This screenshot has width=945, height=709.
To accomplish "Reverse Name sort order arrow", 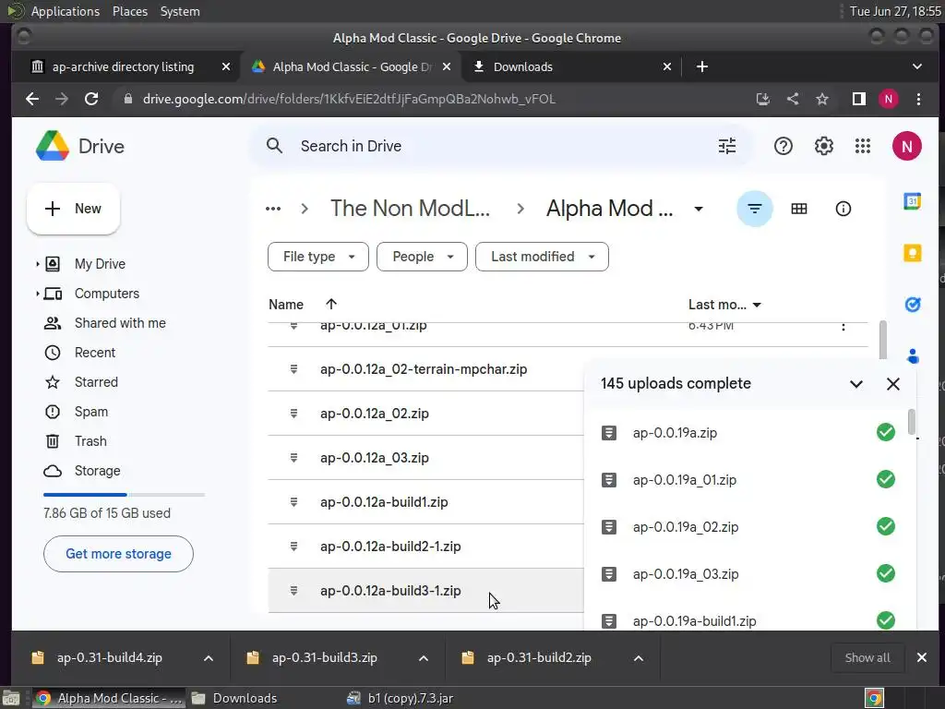I will click(x=331, y=304).
